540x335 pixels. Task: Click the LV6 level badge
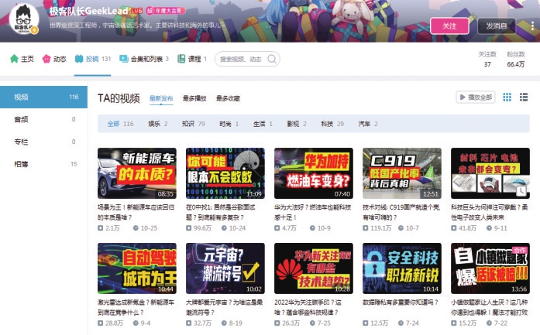[x=136, y=11]
